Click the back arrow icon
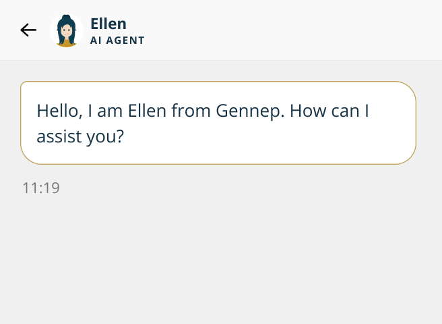442x324 pixels. (x=28, y=30)
